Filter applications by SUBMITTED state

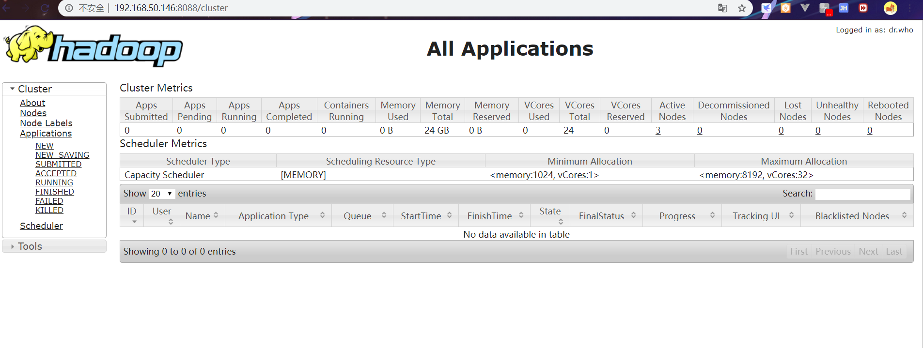point(58,164)
